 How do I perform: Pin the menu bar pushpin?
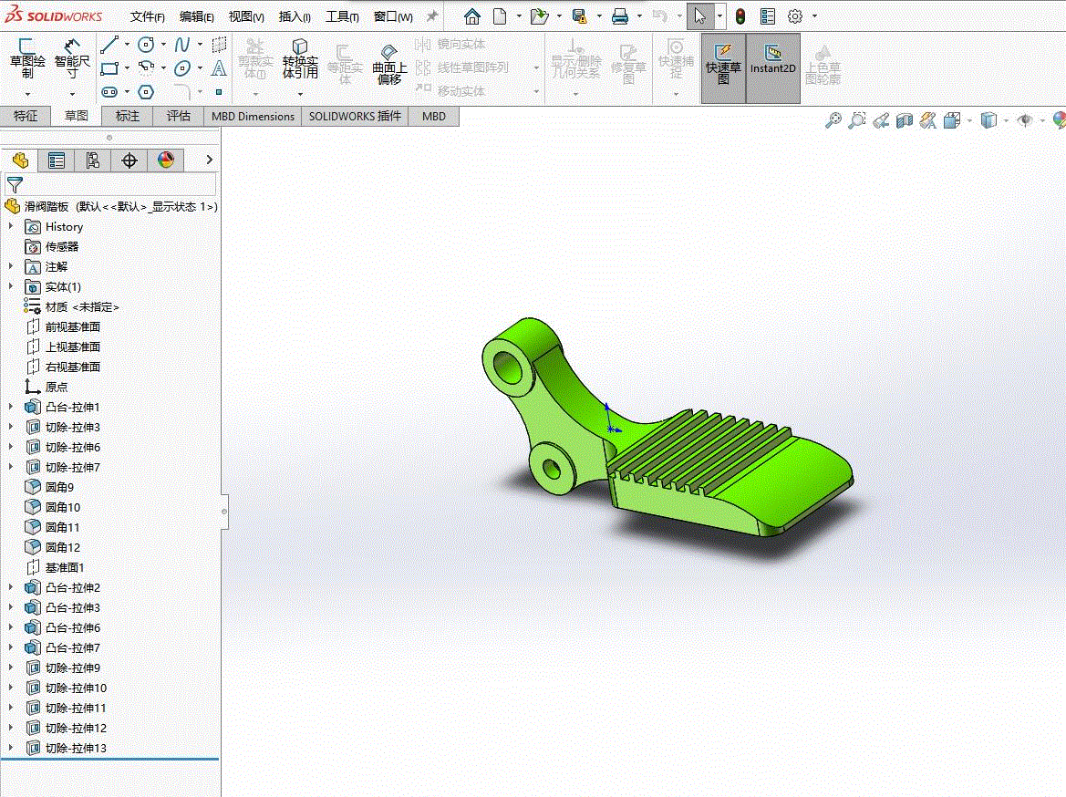(x=431, y=16)
